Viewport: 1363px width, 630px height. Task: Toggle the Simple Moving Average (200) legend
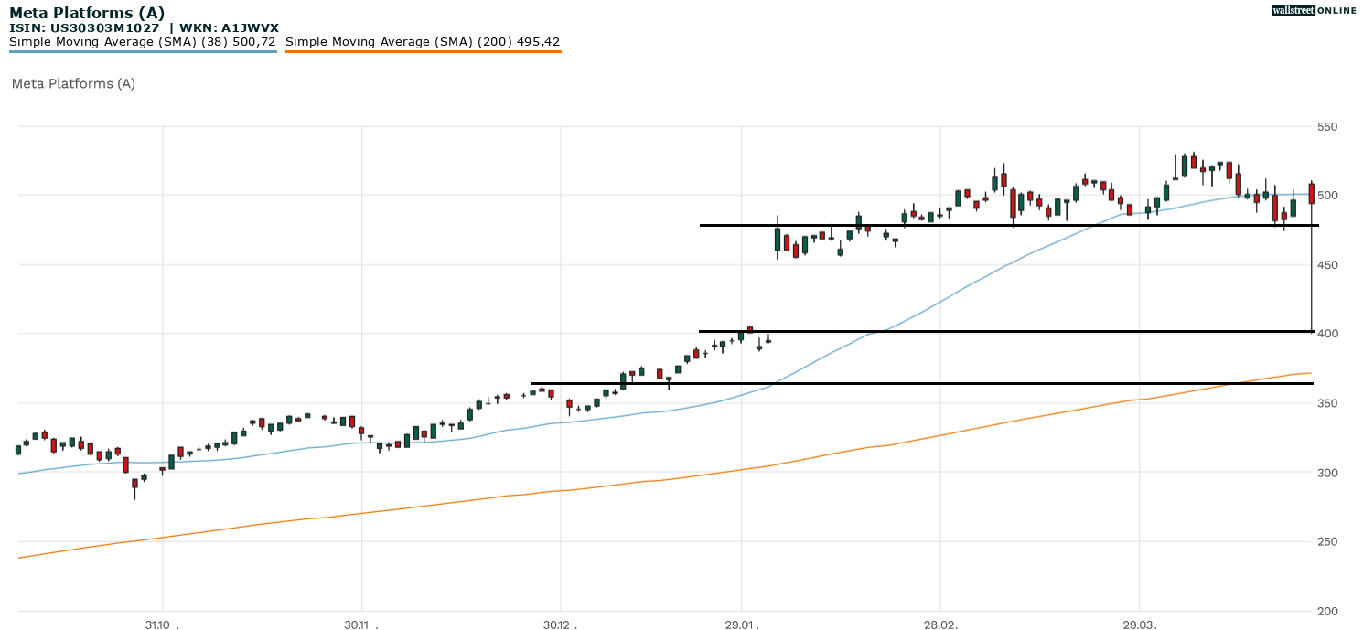pos(423,41)
